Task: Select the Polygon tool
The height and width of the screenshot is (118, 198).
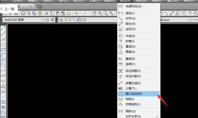Action: coord(3,44)
